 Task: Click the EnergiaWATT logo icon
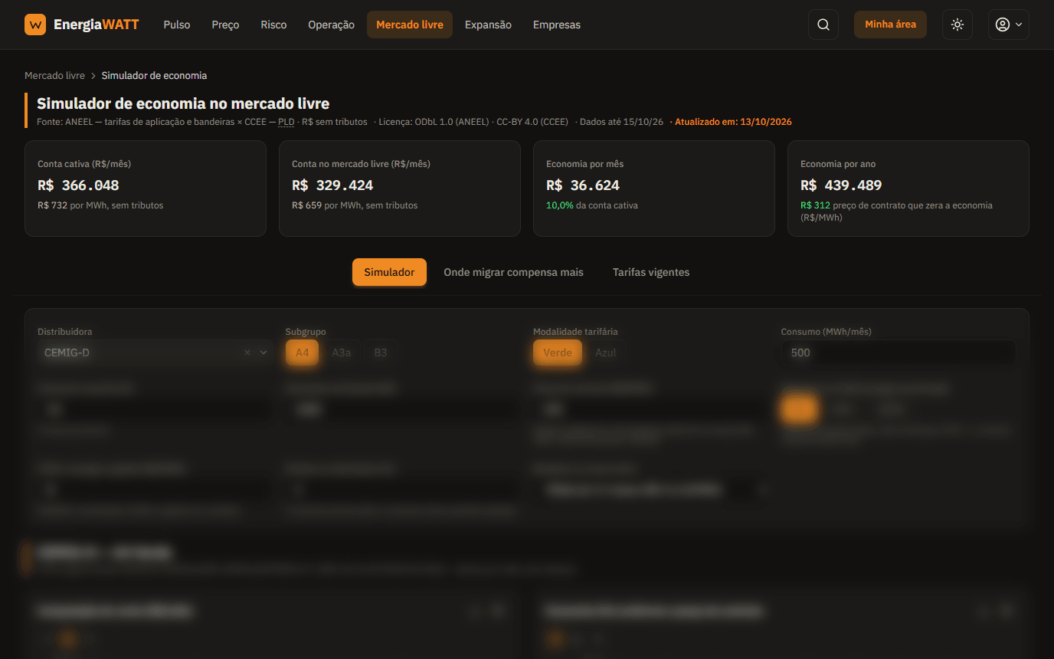(x=35, y=25)
